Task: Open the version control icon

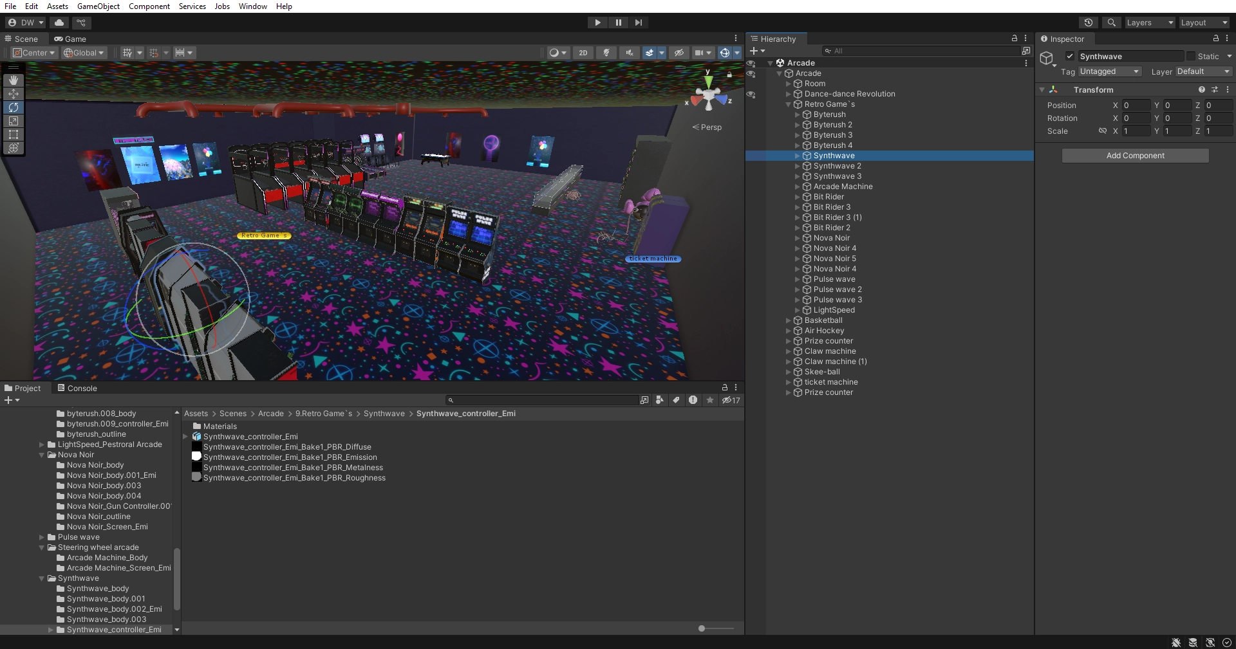Action: [x=81, y=23]
